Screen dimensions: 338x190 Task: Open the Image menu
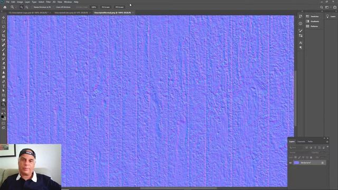point(20,2)
